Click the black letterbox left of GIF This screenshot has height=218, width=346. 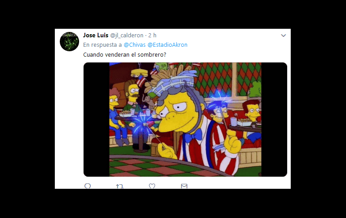coord(97,120)
